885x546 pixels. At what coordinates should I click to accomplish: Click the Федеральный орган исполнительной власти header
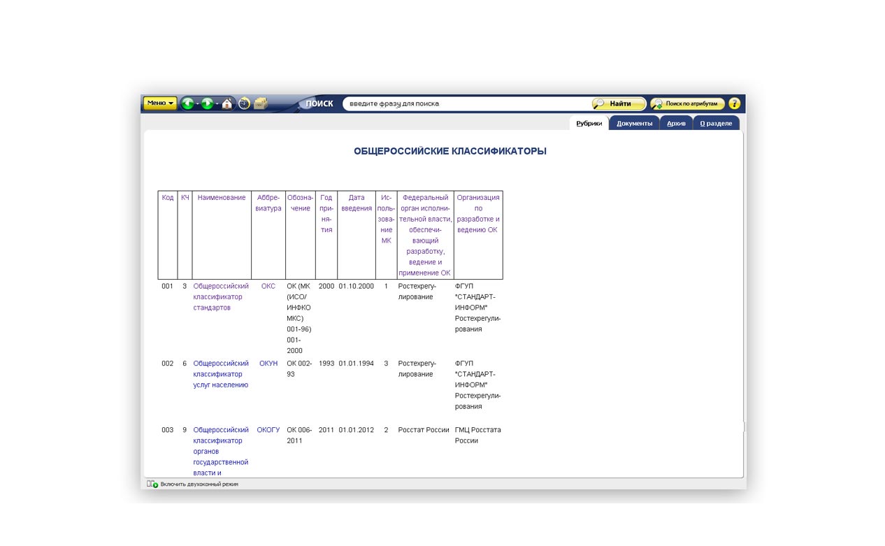click(x=426, y=236)
